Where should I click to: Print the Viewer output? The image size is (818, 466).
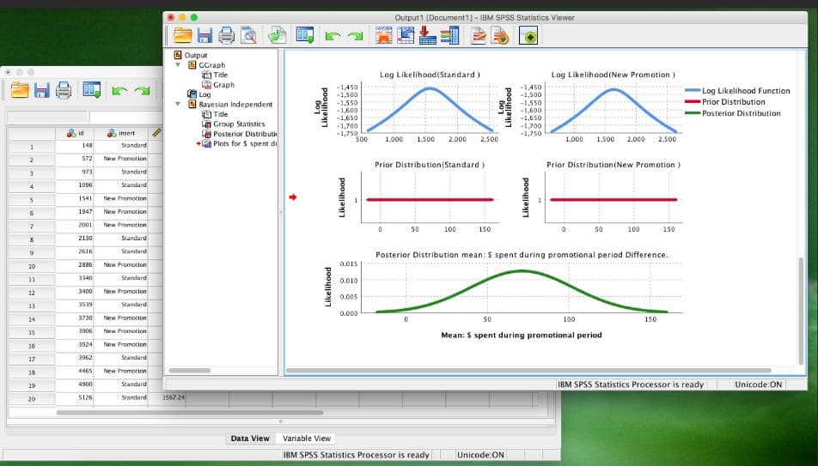click(227, 35)
